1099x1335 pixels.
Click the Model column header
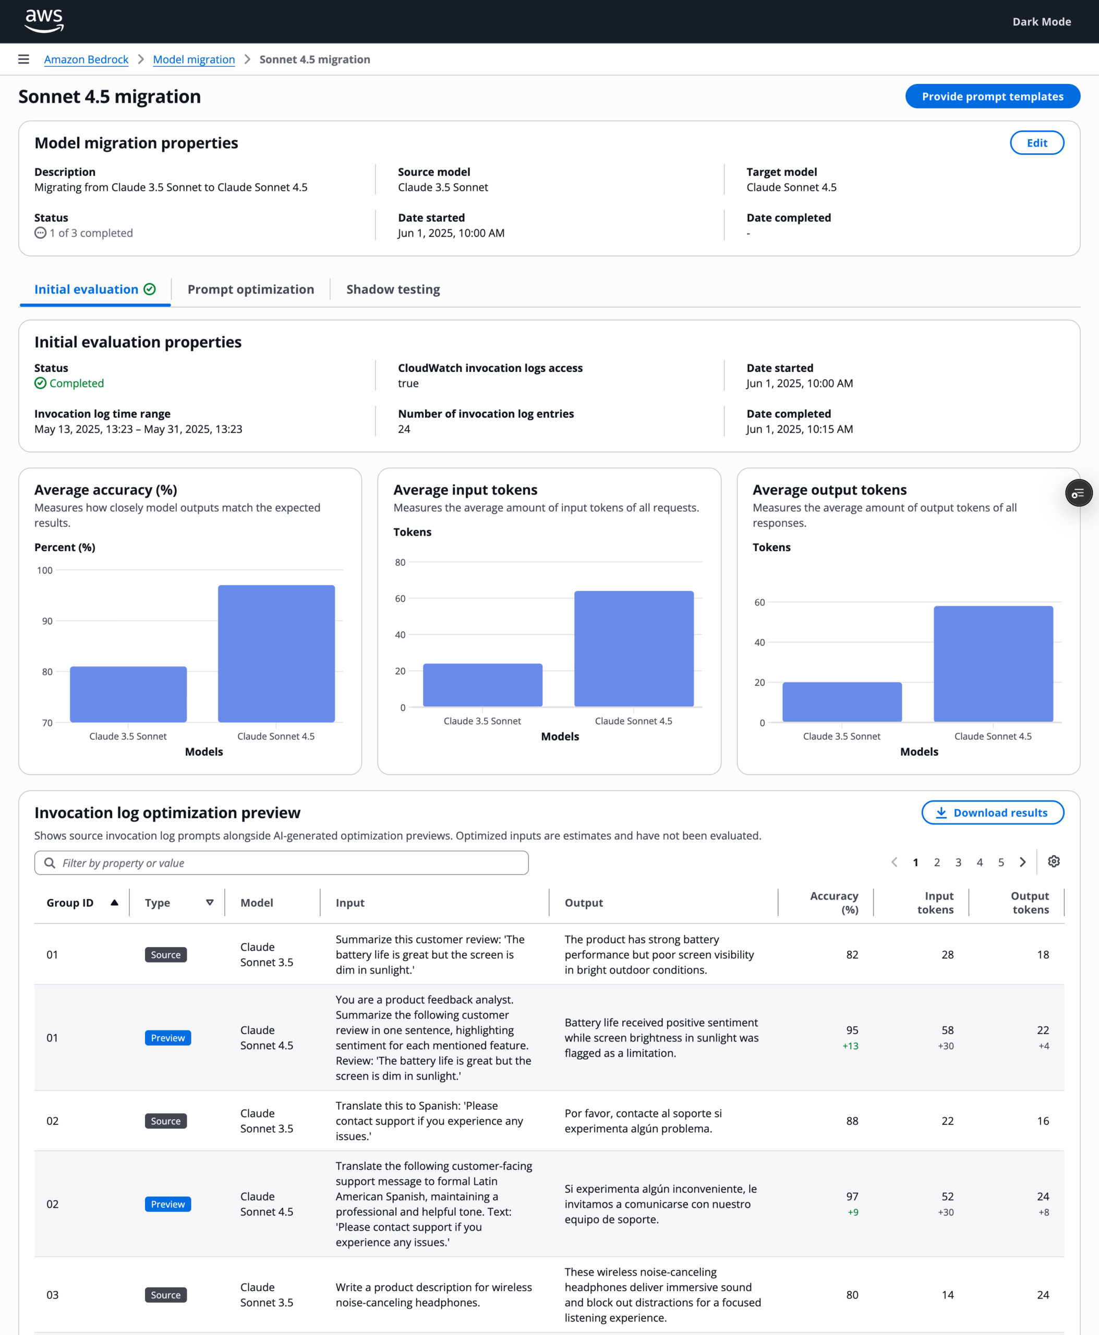tap(257, 903)
